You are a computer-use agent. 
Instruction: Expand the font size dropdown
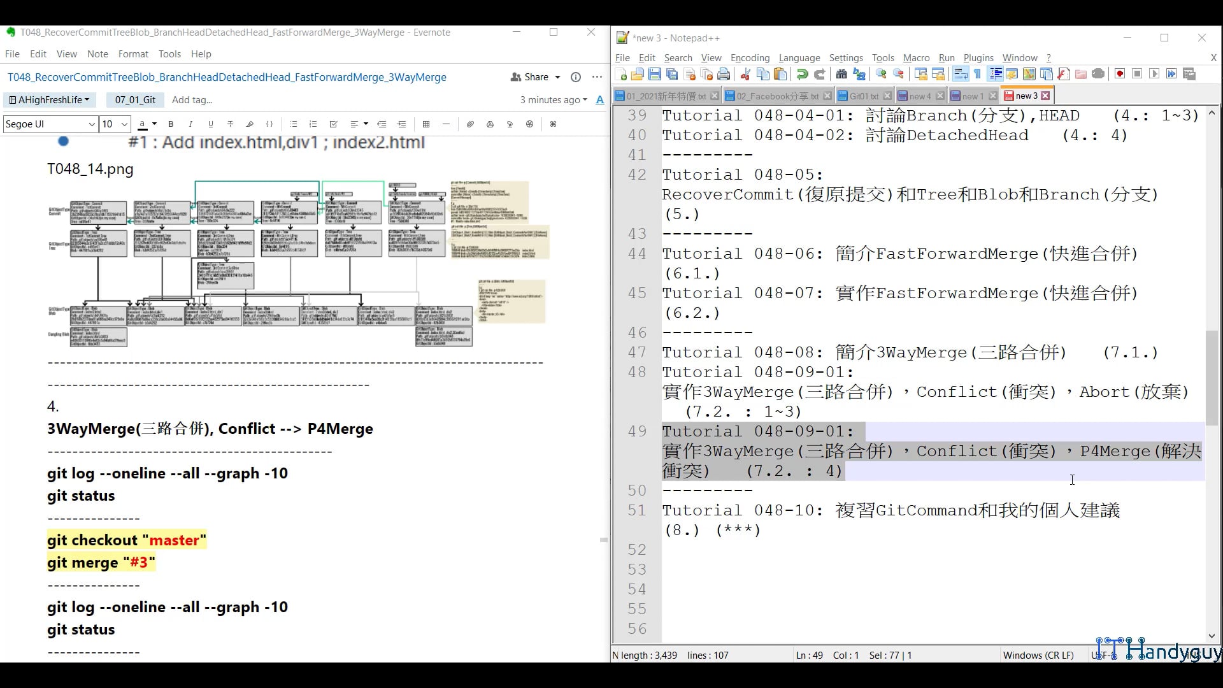click(x=114, y=124)
